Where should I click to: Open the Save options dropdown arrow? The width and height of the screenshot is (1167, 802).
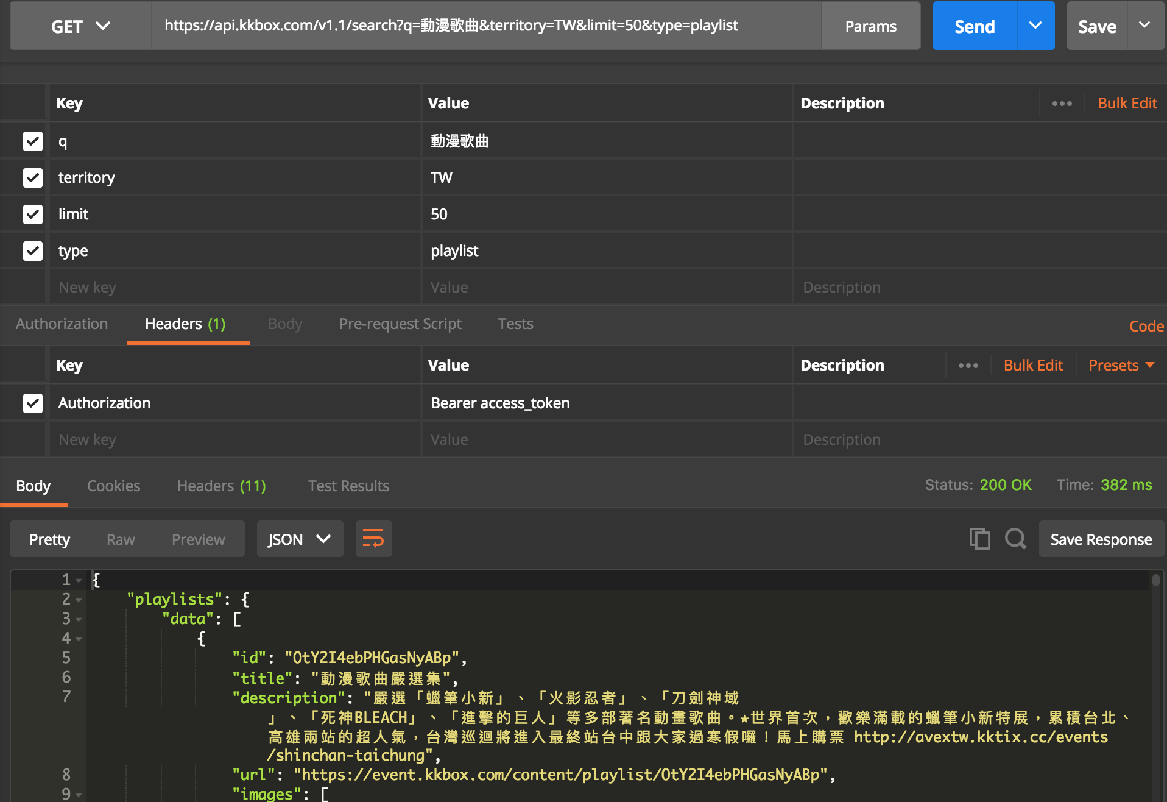[1145, 26]
